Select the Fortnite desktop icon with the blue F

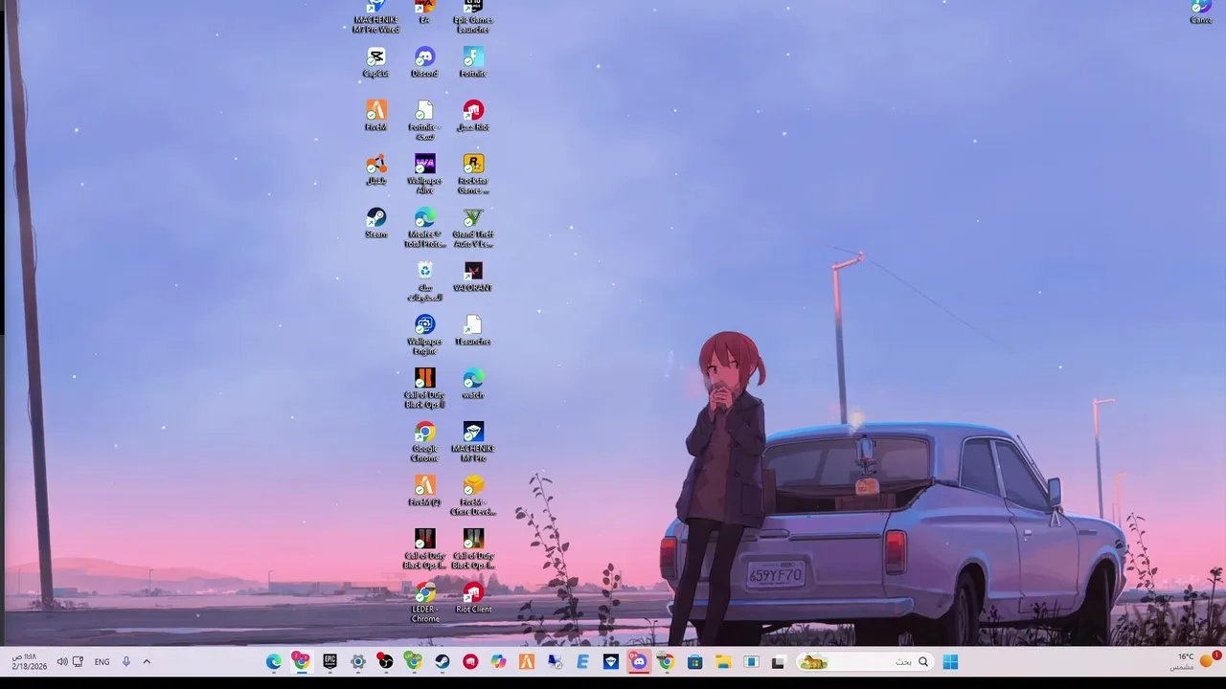473,63
